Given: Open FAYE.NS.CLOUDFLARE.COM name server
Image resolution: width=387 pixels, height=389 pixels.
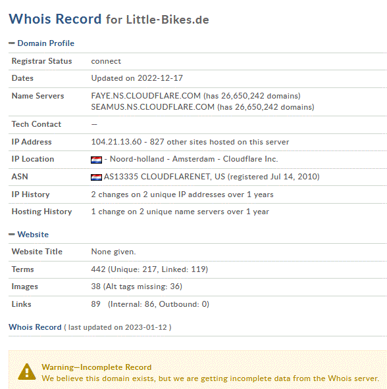Looking at the screenshot, I should tap(145, 96).
